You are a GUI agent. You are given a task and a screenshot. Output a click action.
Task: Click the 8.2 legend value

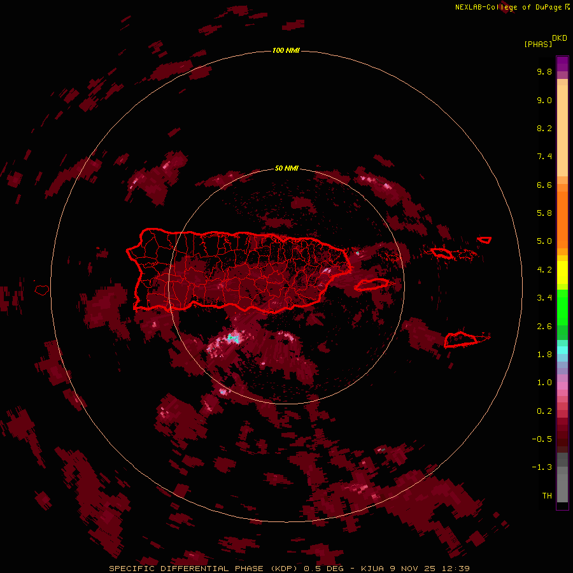click(544, 128)
